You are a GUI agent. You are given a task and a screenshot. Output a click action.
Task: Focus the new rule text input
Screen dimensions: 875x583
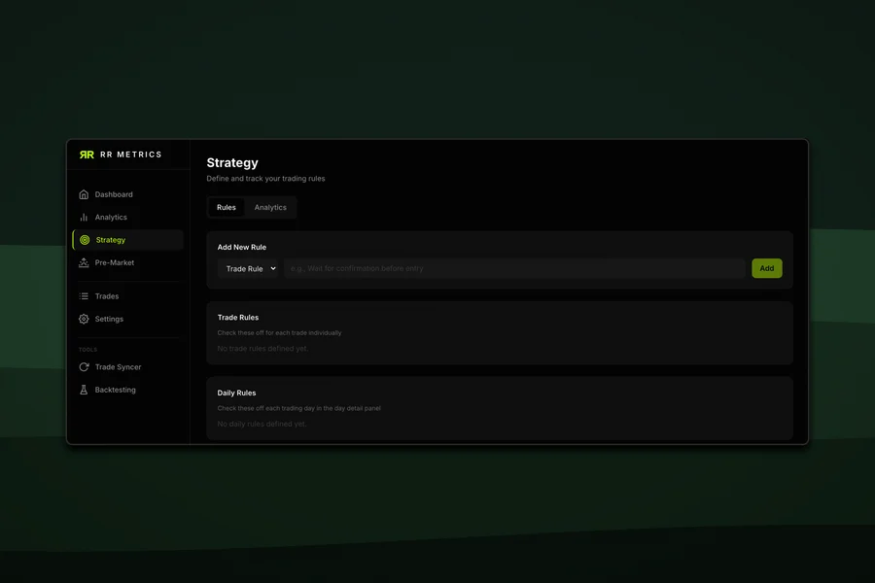514,268
